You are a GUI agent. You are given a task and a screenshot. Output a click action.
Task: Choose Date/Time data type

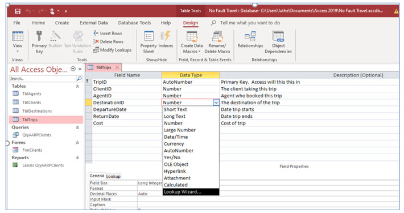[191, 137]
